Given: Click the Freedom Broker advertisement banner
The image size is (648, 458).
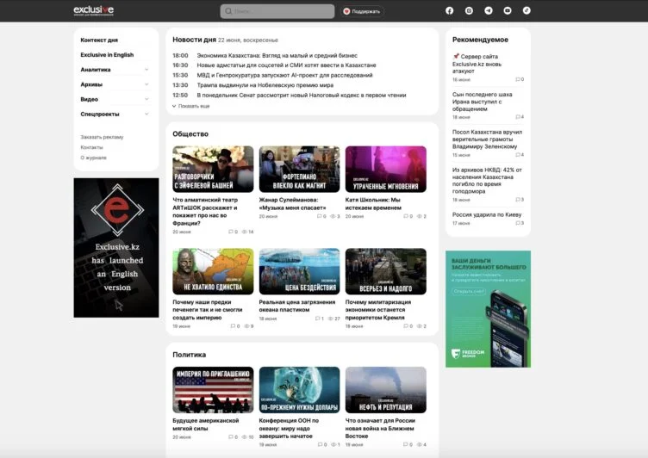Looking at the screenshot, I should click(x=488, y=309).
